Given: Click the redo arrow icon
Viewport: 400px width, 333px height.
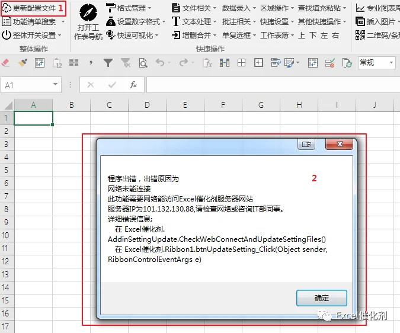Looking at the screenshot, I should pos(184,62).
